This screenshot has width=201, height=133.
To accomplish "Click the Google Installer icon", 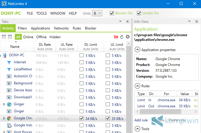I will [x=9, y=125].
